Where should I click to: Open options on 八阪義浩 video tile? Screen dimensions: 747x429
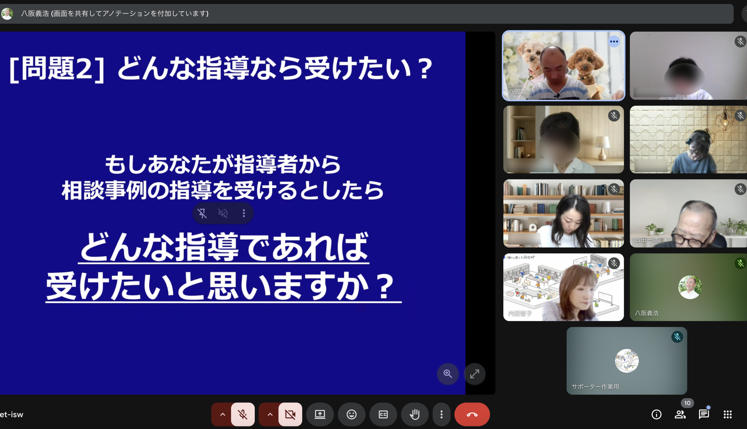coord(614,41)
